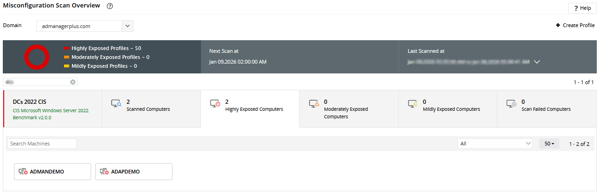Switch to Scan Failed Computers tab
This screenshot has width=601, height=195.
click(547, 109)
